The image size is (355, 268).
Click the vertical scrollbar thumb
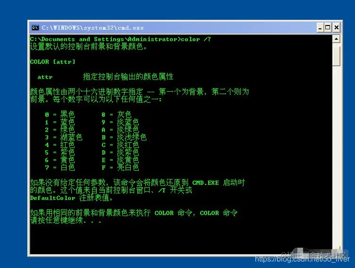coord(336,56)
